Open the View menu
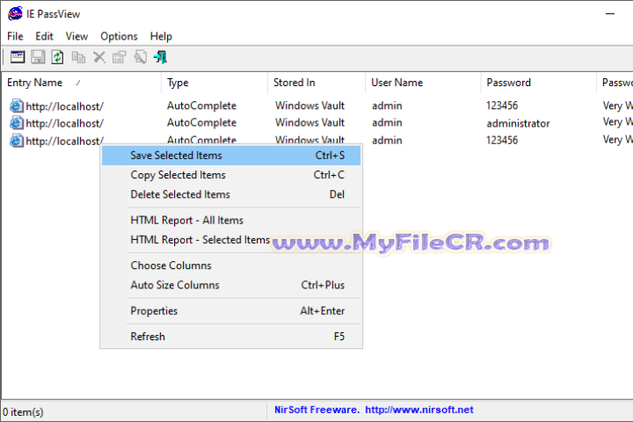 [76, 36]
